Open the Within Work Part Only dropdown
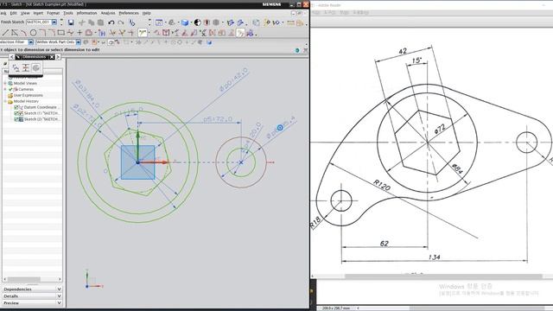 (x=79, y=42)
